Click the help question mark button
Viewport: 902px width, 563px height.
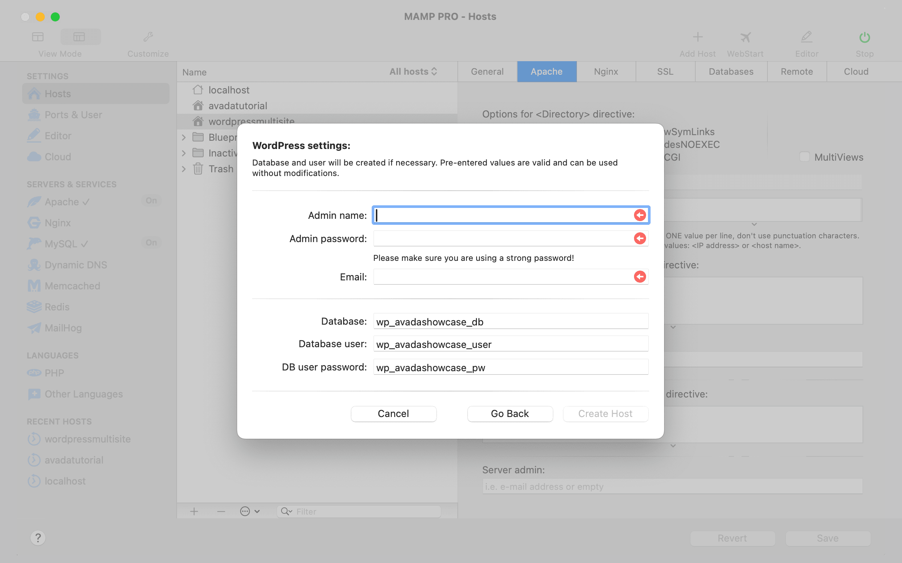[38, 538]
